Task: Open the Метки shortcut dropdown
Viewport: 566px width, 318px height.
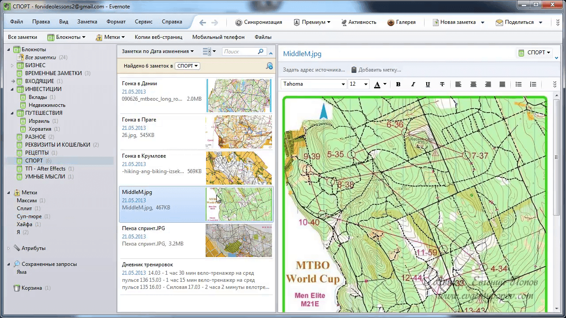Action: pyautogui.click(x=110, y=38)
